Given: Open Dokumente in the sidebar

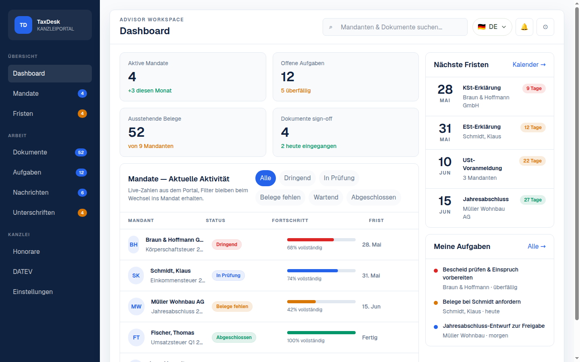Looking at the screenshot, I should (50, 152).
